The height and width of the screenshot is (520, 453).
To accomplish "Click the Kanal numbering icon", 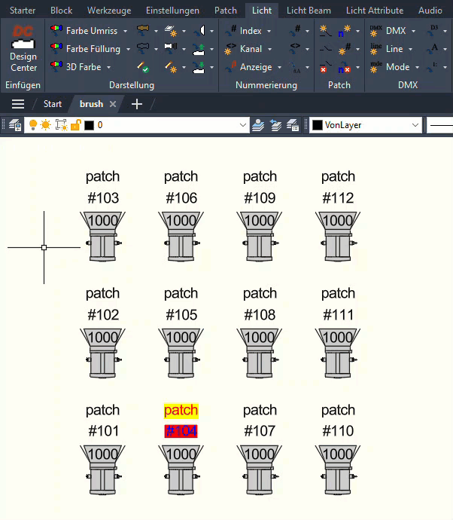I will click(x=230, y=49).
